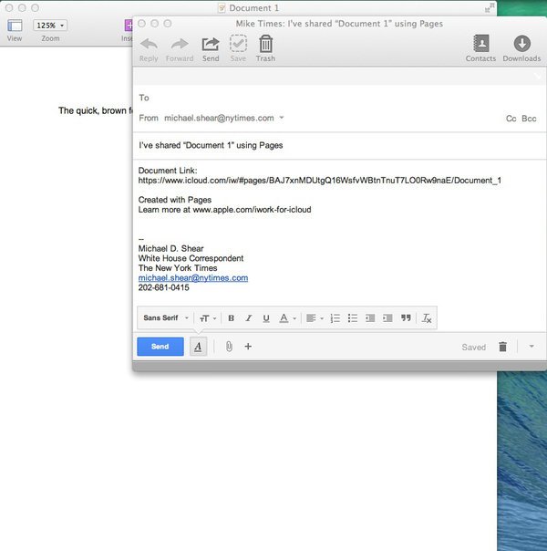Click the Trash icon in the mail toolbar
The height and width of the screenshot is (551, 547).
click(x=265, y=44)
